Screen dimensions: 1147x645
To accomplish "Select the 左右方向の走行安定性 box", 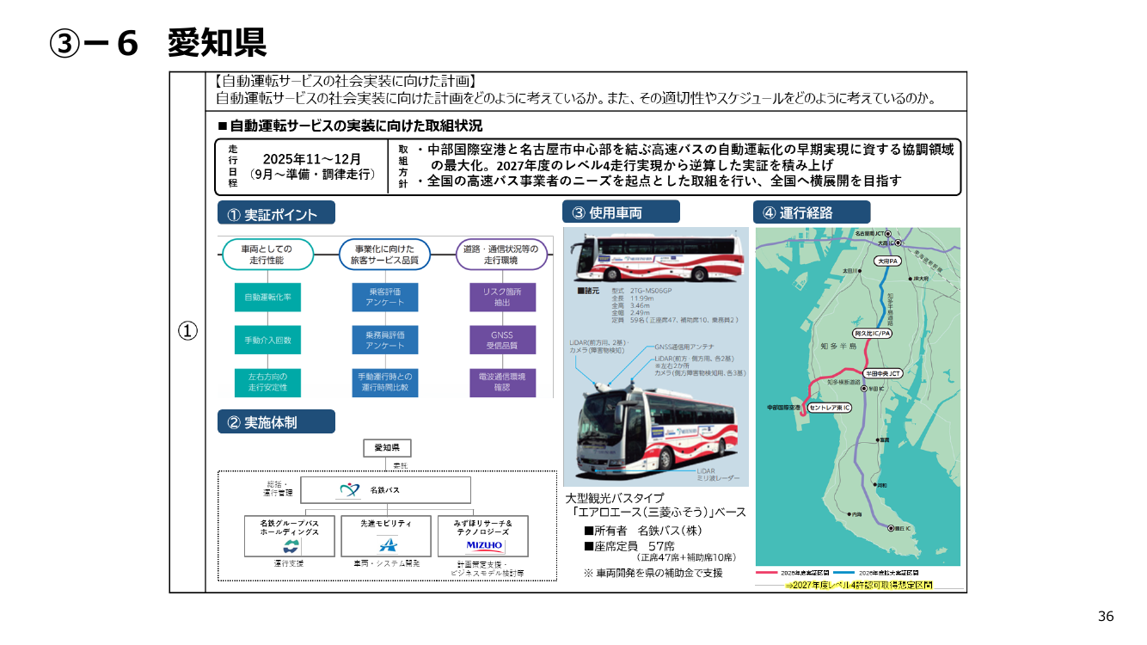I will [x=267, y=383].
